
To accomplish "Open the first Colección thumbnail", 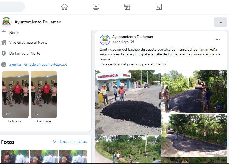I will pyautogui.click(x=15, y=94).
